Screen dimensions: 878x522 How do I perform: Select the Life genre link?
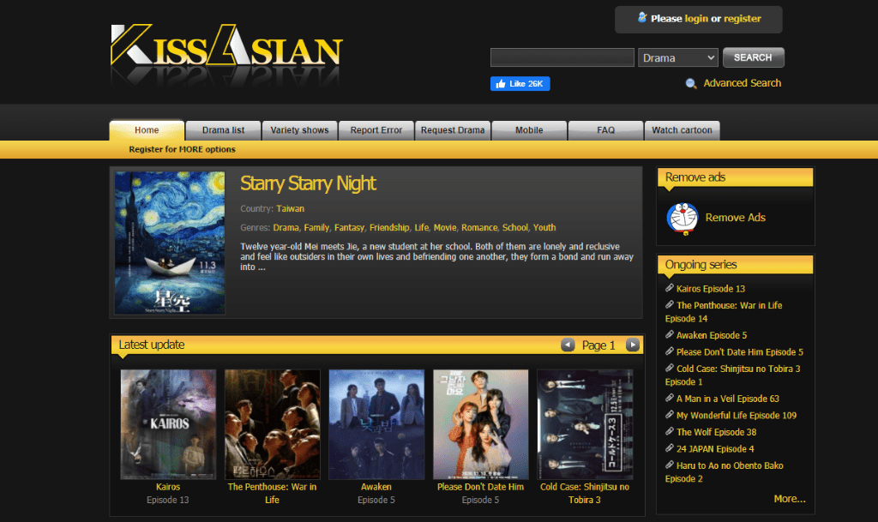coord(422,228)
